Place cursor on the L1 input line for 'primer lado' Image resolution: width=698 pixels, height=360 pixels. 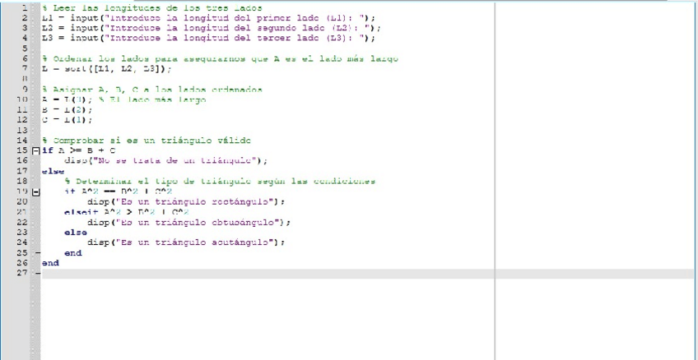click(209, 18)
